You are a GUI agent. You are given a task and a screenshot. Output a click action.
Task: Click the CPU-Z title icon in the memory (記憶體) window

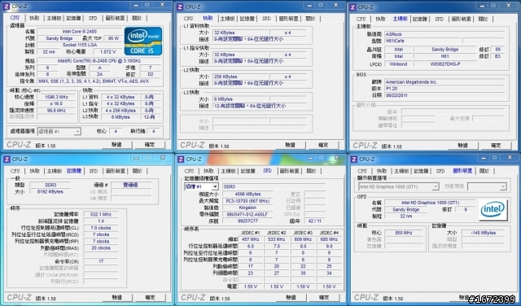[7, 160]
